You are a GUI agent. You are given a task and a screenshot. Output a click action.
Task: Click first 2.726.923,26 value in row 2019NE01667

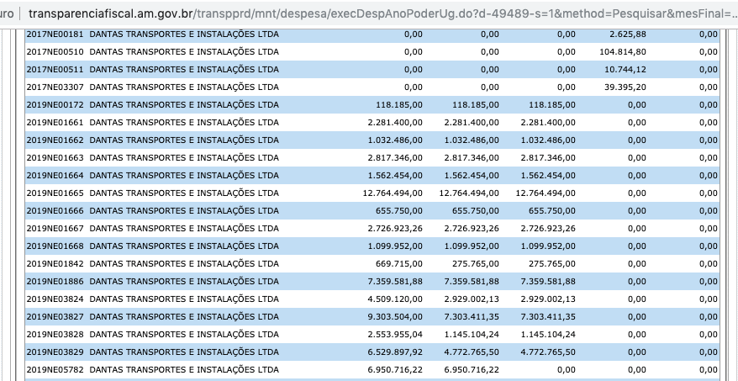(x=395, y=229)
